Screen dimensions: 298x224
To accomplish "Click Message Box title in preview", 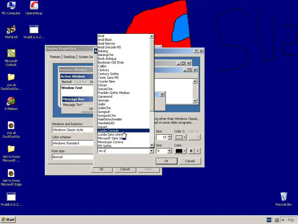I will (x=73, y=99).
